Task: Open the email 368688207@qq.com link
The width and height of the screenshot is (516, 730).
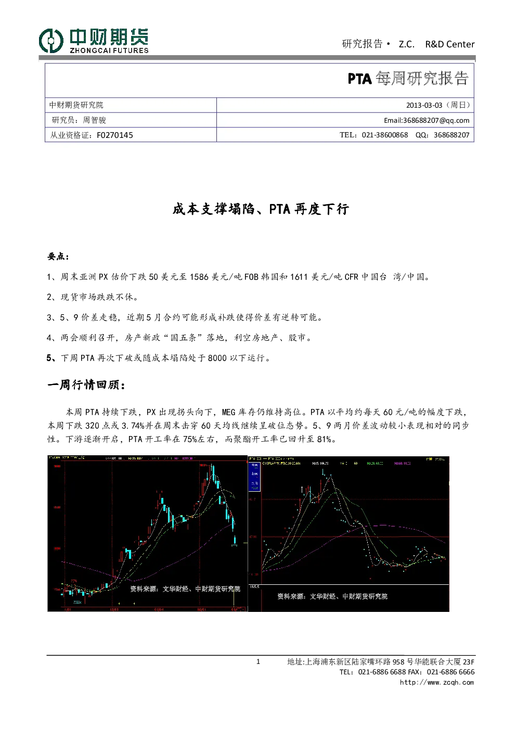Action: tap(427, 120)
